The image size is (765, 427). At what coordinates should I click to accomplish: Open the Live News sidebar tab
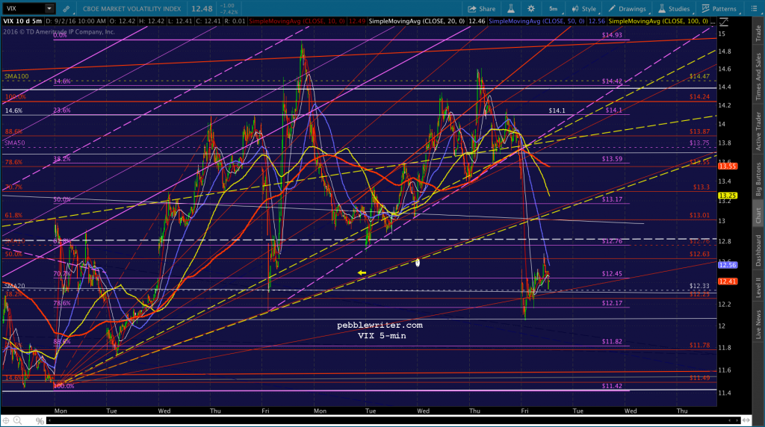click(x=758, y=324)
